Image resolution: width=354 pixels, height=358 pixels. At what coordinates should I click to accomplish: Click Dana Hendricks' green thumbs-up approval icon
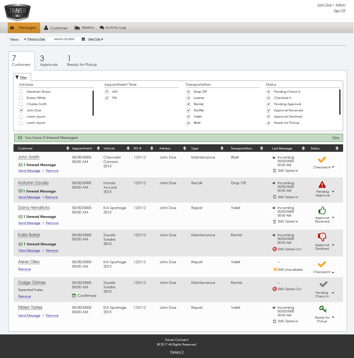322,210
